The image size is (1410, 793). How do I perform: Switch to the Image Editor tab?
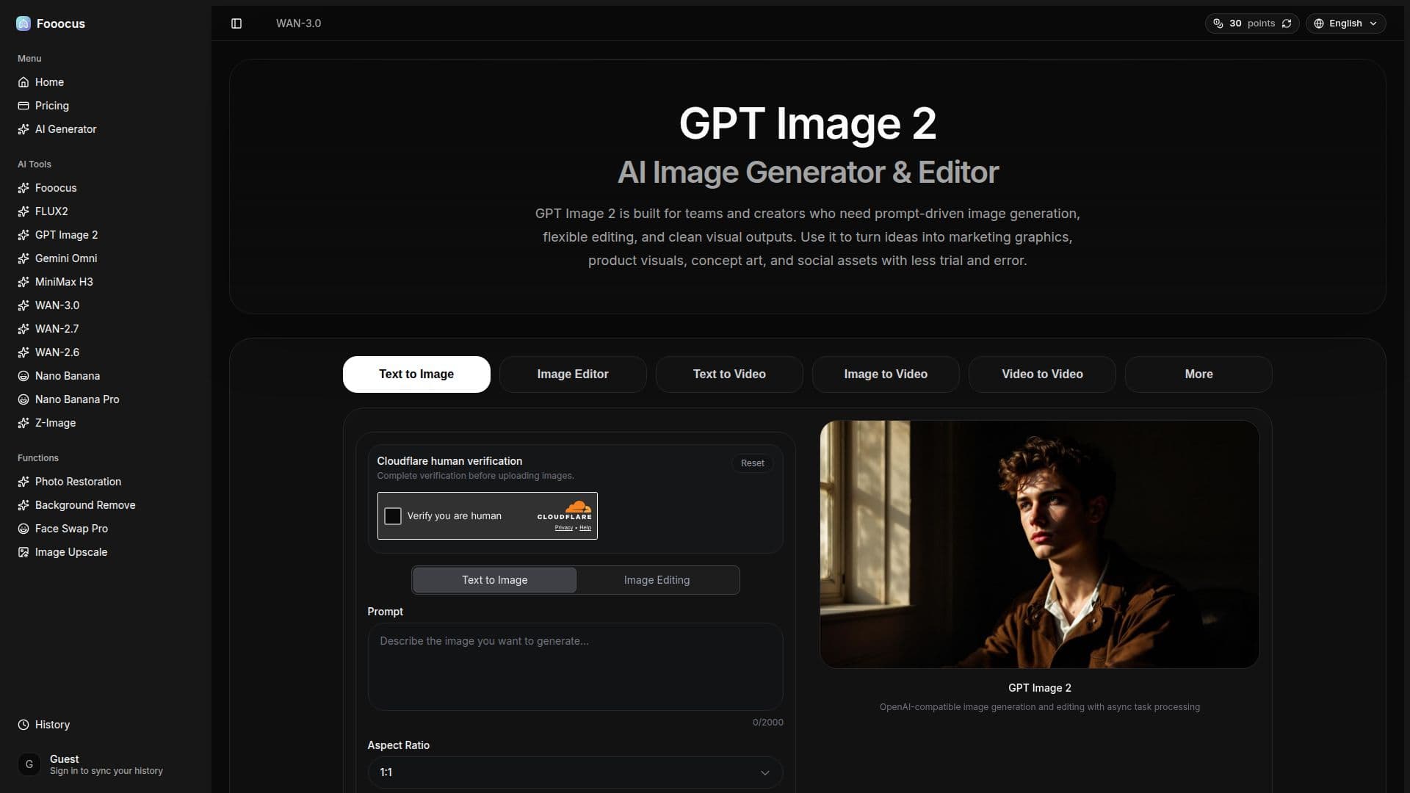click(x=573, y=374)
